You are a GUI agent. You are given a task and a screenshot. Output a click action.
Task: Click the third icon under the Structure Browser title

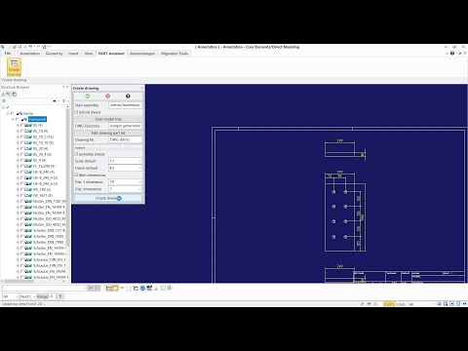pyautogui.click(x=14, y=95)
